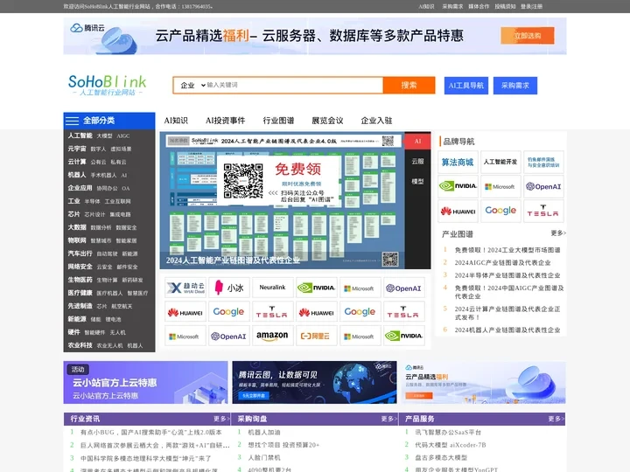630x472 pixels.
Task: Open 2024半导体产业链图谱及代表企业 article
Action: point(507,275)
